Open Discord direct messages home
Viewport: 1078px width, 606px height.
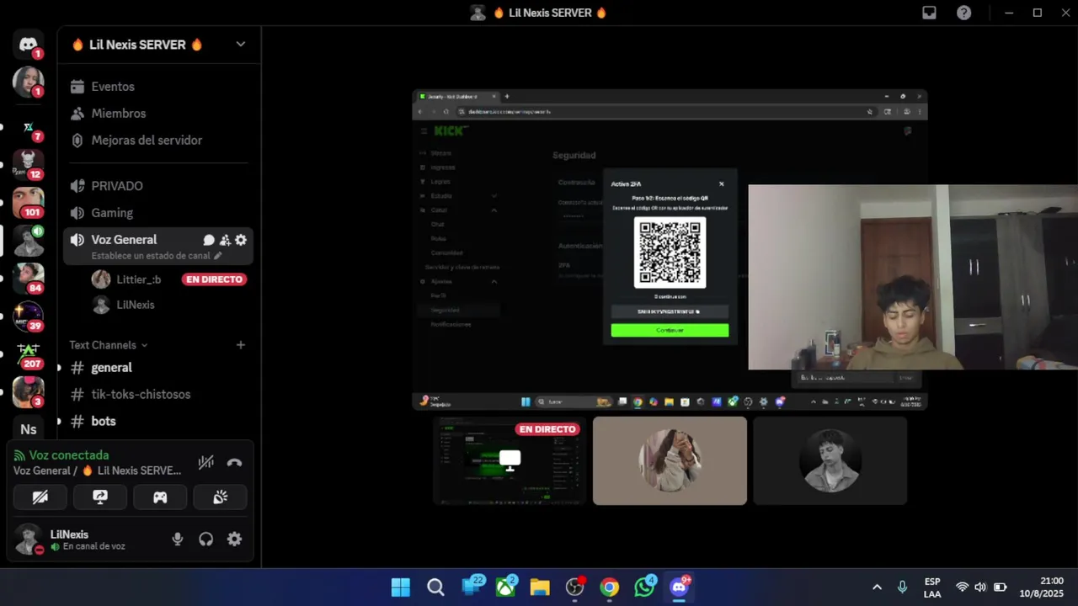click(28, 45)
